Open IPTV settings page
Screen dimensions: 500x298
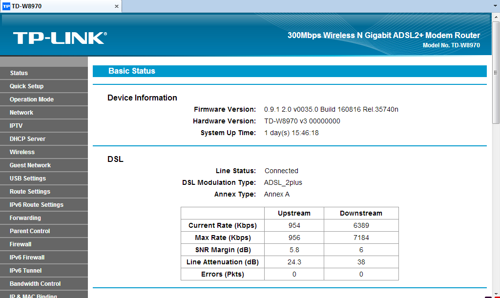coord(43,126)
